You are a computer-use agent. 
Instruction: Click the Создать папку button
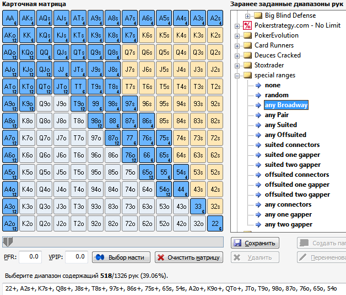(x=322, y=243)
